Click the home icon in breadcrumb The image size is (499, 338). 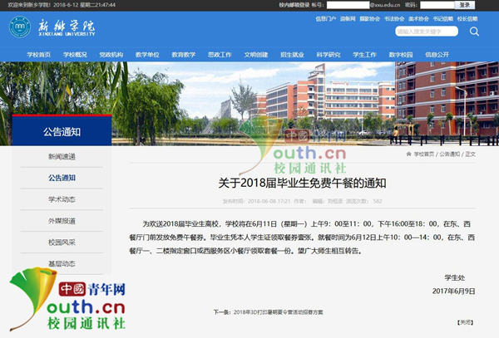click(x=407, y=154)
